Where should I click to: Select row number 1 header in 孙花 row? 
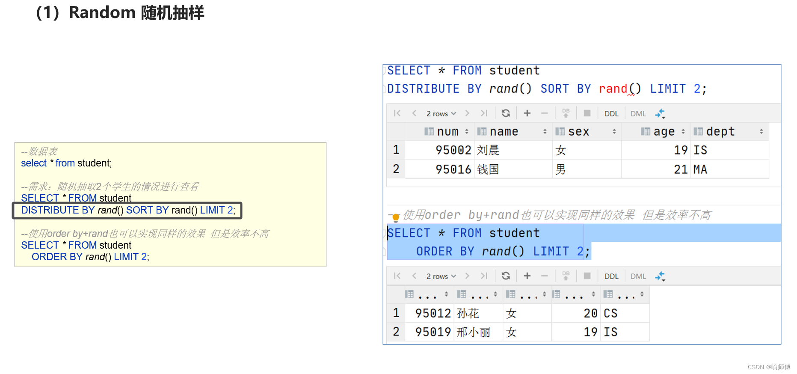(396, 313)
